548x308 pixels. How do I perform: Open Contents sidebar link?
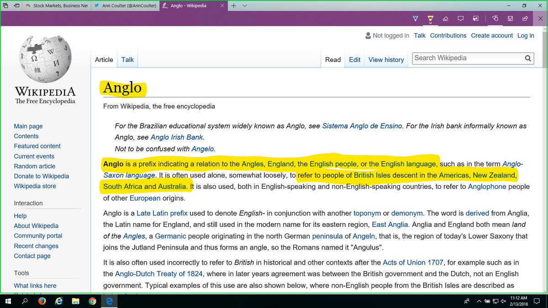click(26, 136)
